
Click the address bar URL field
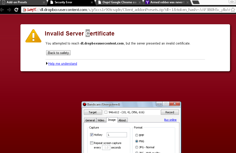click(x=128, y=10)
